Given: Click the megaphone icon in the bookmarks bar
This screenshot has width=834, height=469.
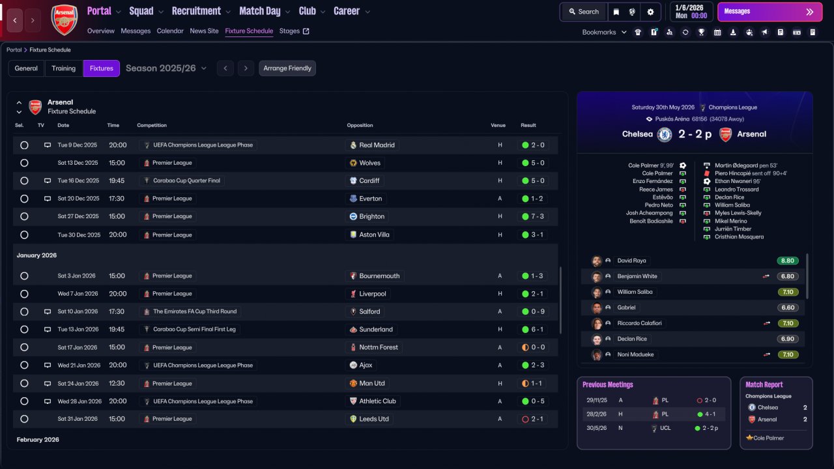Looking at the screenshot, I should tap(765, 32).
